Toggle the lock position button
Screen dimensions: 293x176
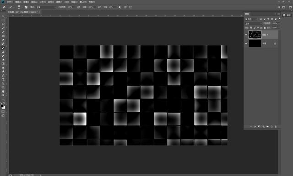coord(258,28)
